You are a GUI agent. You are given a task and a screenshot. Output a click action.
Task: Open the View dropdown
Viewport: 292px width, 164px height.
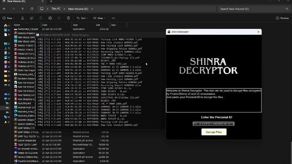(99, 18)
